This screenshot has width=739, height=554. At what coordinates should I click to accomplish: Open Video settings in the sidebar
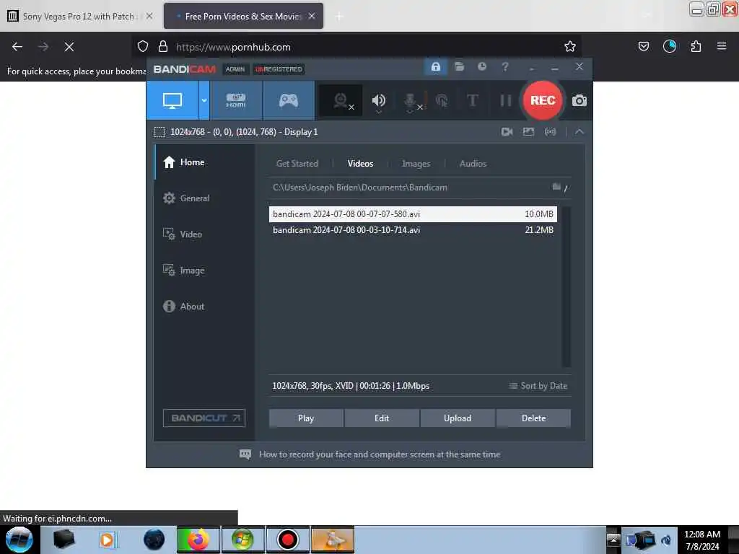[x=204, y=234]
